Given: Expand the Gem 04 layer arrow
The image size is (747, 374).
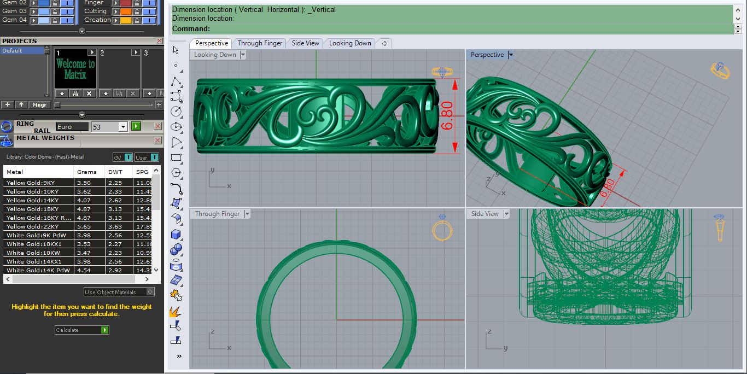Looking at the screenshot, I should coord(34,20).
